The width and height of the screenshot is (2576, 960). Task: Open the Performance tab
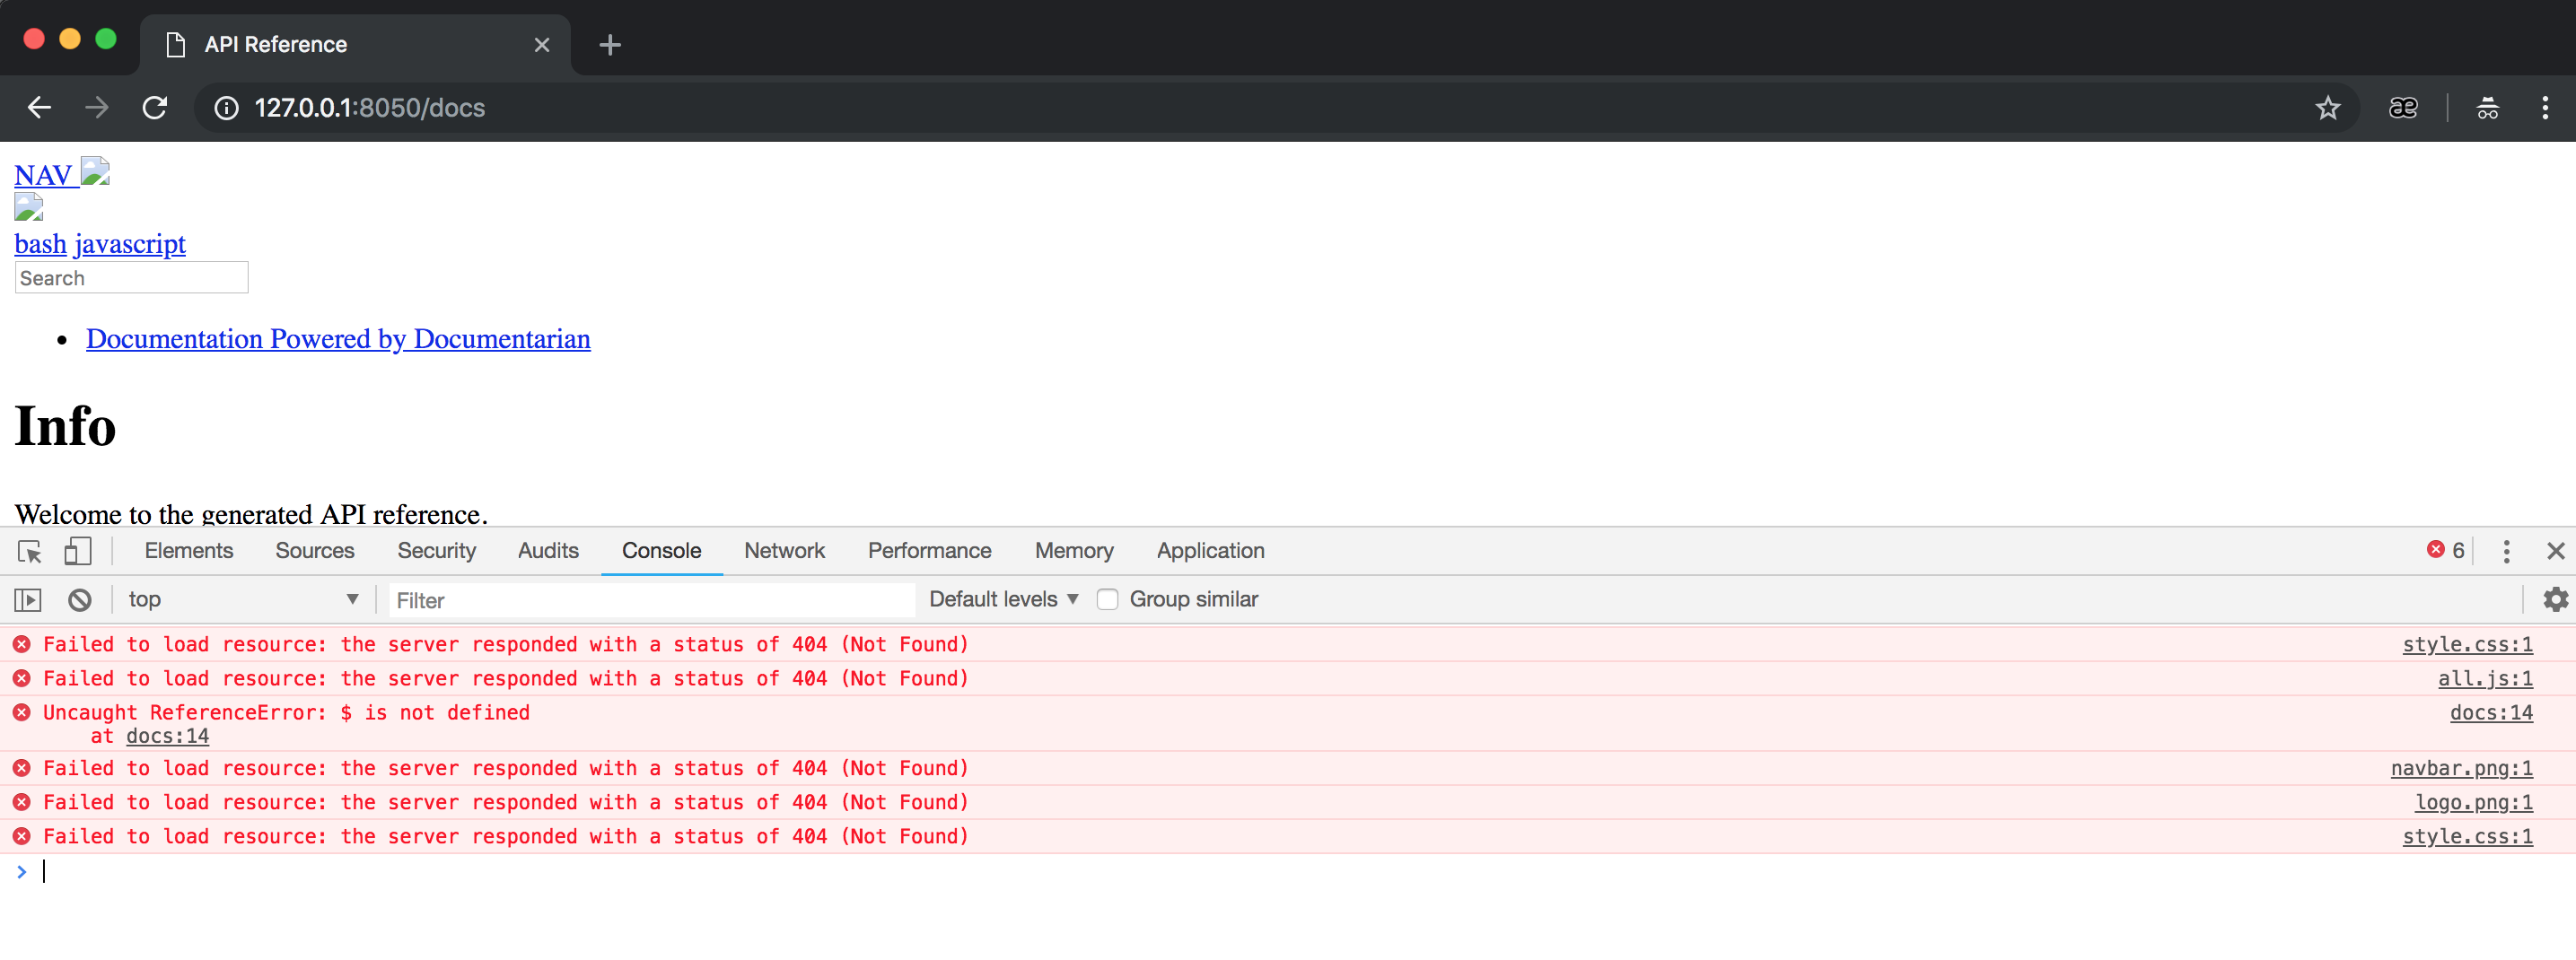[929, 551]
